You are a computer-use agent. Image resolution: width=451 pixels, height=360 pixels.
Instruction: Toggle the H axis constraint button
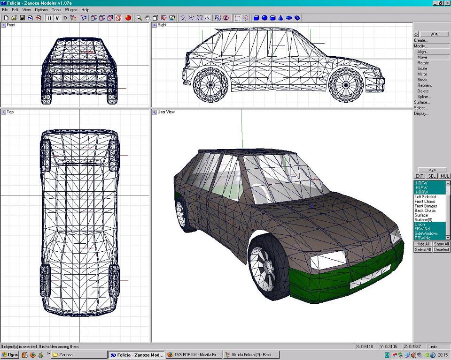point(49,18)
